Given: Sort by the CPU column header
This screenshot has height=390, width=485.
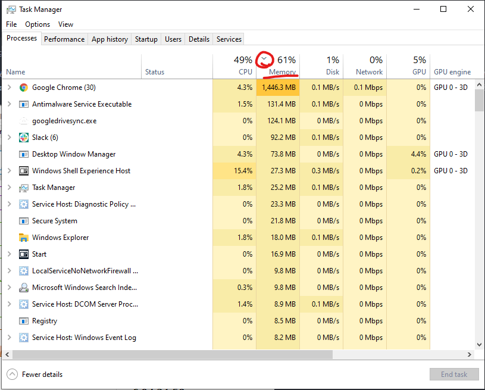Looking at the screenshot, I should pyautogui.click(x=234, y=66).
